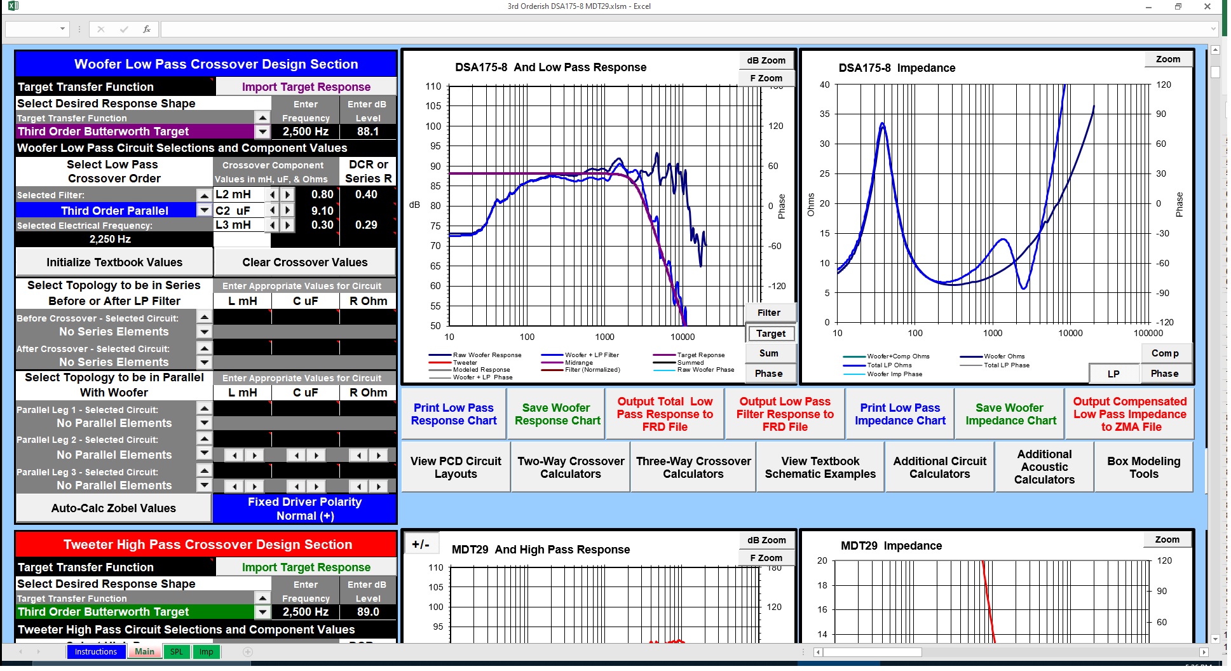Viewport: 1231px width, 671px height.
Task: Click up spinner next to Selected Filter
Action: pos(204,195)
